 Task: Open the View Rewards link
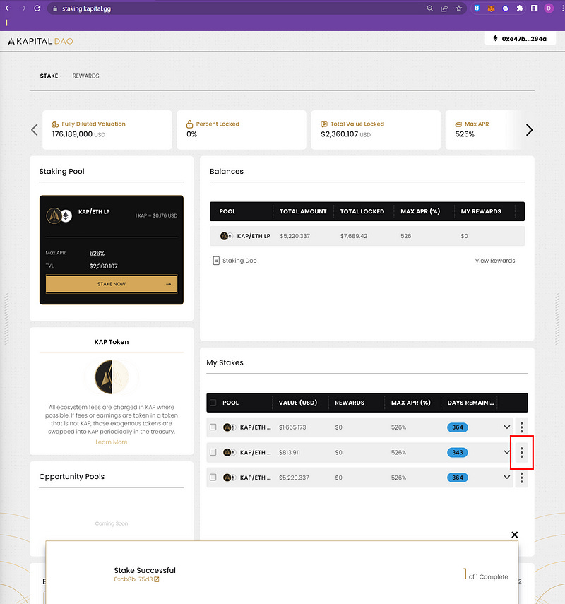click(x=495, y=261)
